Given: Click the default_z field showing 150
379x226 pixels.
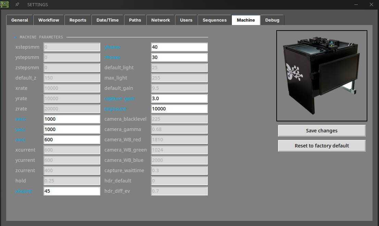Looking at the screenshot, I should 72,78.
